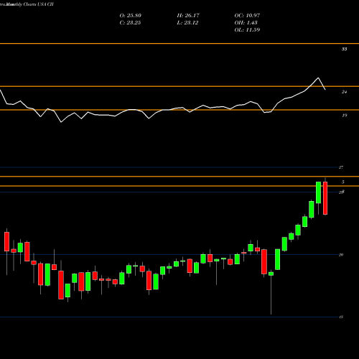Click the "C: 23.25" close price value

pyautogui.click(x=130, y=23)
